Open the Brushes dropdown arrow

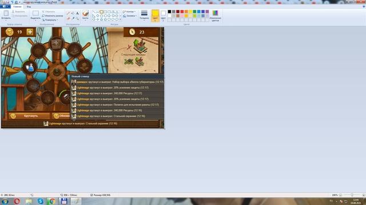click(x=85, y=20)
